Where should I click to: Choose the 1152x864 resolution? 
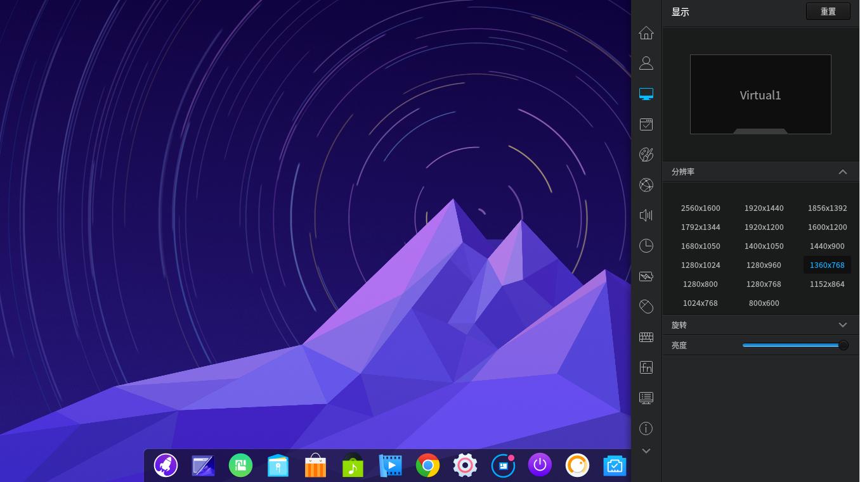coord(827,284)
